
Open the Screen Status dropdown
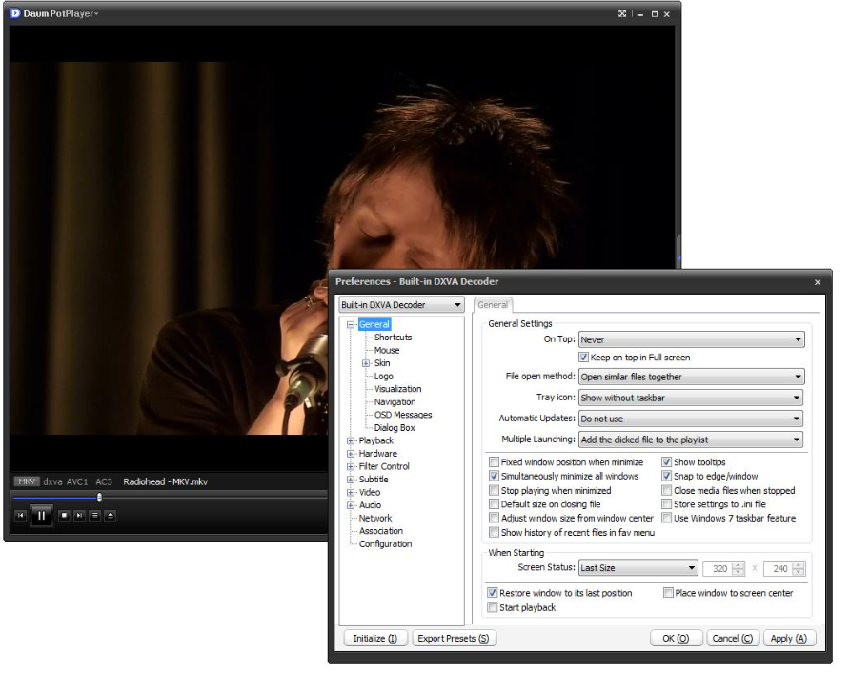tap(638, 567)
